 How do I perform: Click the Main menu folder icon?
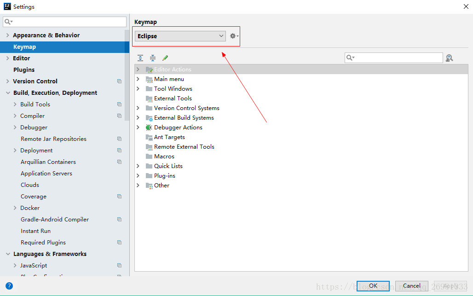[149, 79]
